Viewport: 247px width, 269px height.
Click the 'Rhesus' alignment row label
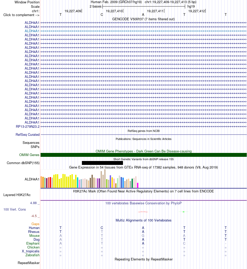[34, 232]
